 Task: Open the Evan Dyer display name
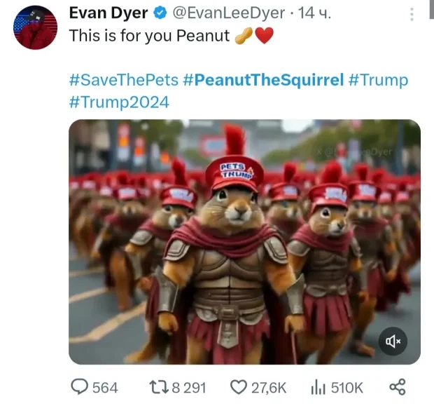(108, 13)
